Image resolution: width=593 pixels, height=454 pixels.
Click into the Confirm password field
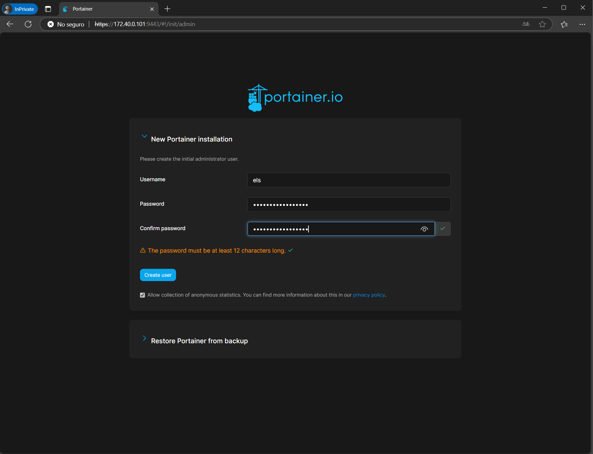[x=341, y=229]
